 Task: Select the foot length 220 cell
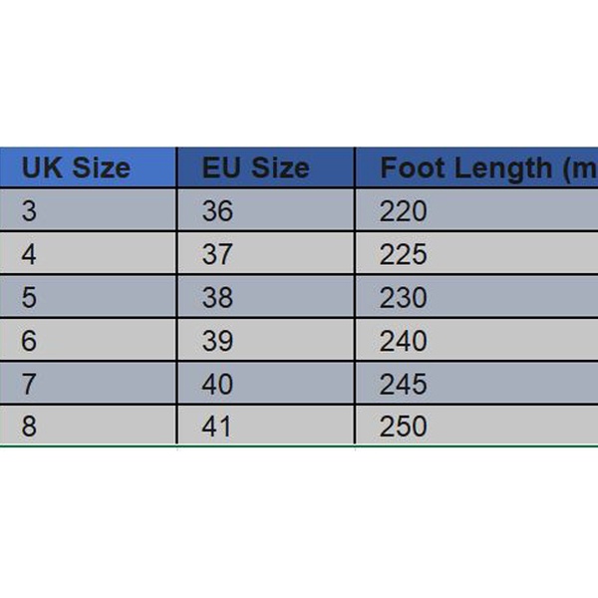(476, 211)
